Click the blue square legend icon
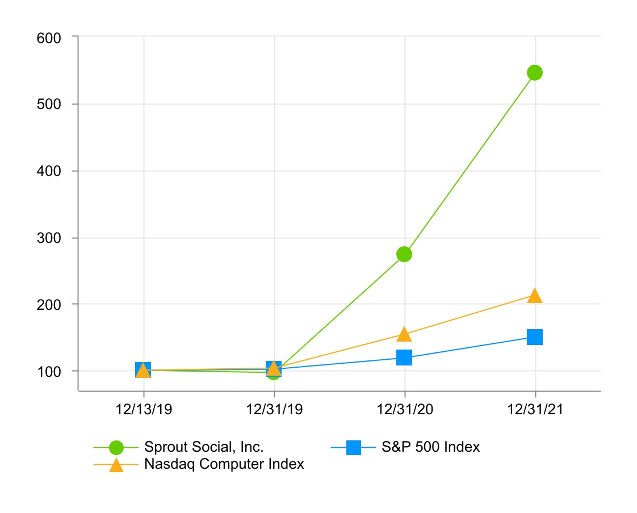637x513 pixels. pos(353,447)
